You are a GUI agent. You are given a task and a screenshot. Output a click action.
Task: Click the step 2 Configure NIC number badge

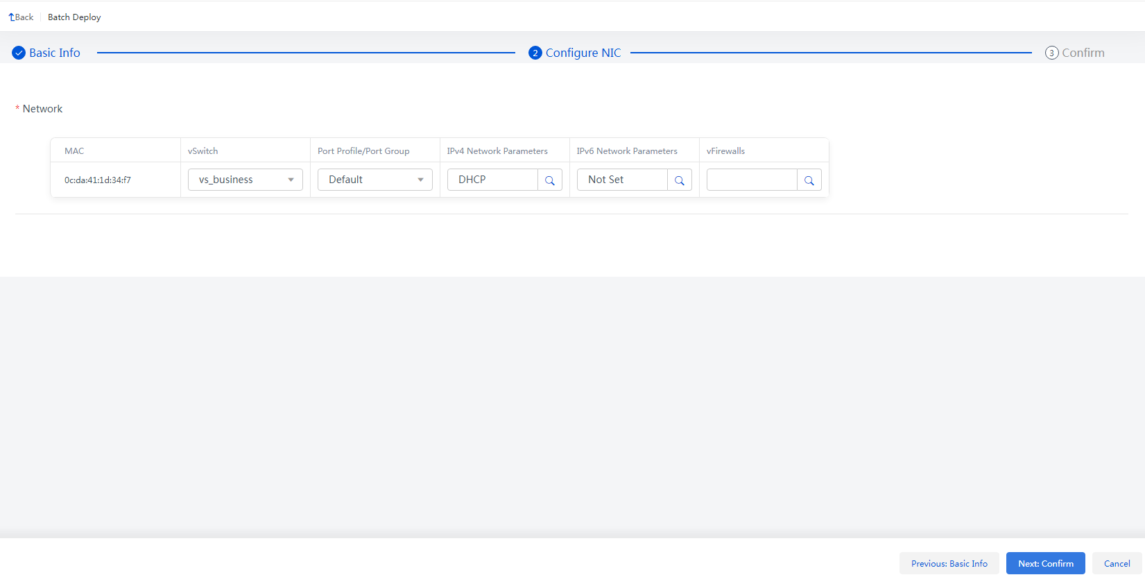point(535,53)
